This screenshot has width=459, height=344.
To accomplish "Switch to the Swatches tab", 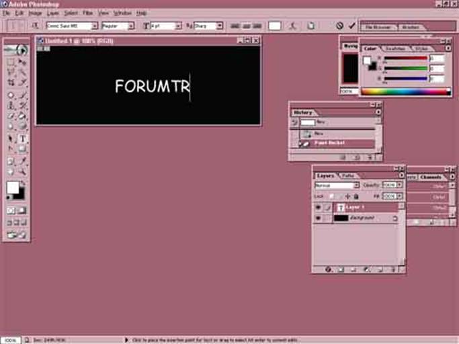I will [395, 48].
